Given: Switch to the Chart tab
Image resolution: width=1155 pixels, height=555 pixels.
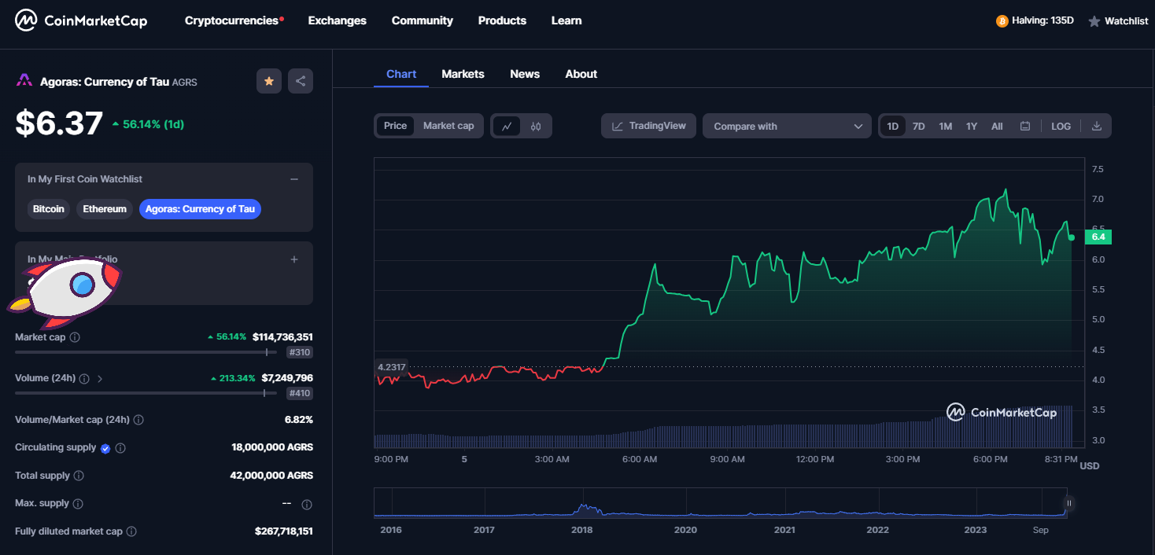Looking at the screenshot, I should coord(401,74).
